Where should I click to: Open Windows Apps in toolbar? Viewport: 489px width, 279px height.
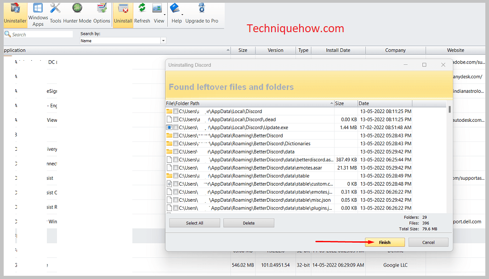(x=38, y=14)
